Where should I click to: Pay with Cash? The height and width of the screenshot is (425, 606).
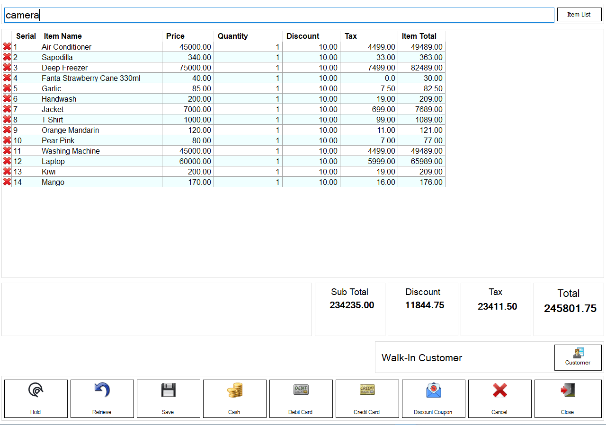[x=235, y=399]
